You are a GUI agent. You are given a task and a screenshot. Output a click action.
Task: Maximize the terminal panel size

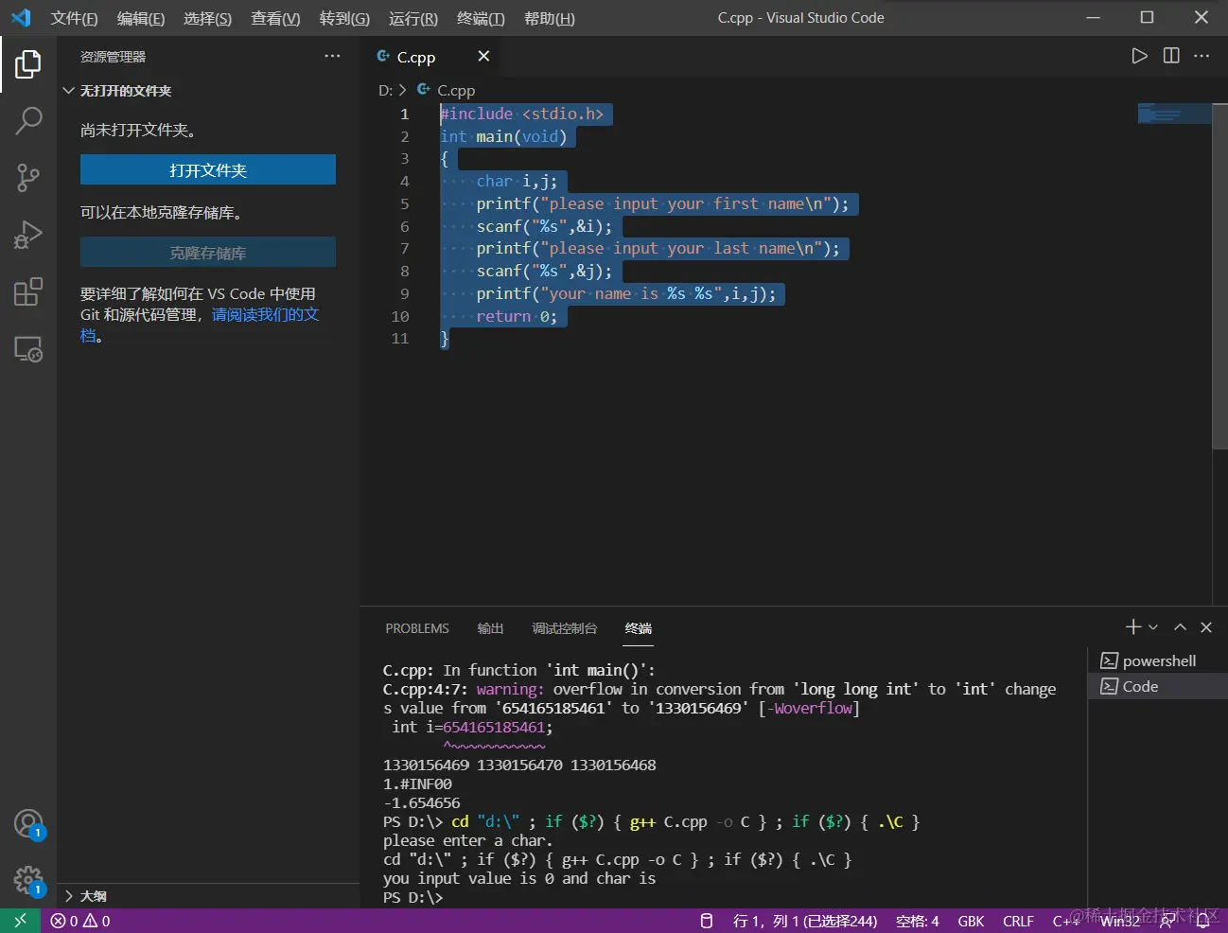pyautogui.click(x=1180, y=627)
